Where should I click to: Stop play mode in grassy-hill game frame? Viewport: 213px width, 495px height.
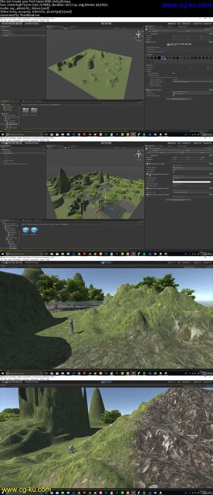tap(102, 262)
